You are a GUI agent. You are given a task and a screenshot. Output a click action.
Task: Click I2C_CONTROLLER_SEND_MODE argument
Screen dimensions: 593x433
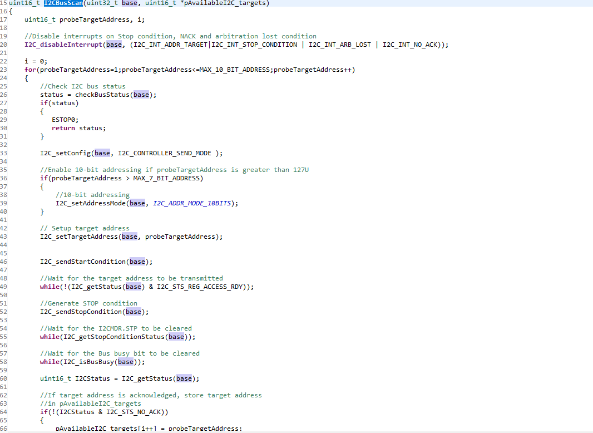click(165, 153)
